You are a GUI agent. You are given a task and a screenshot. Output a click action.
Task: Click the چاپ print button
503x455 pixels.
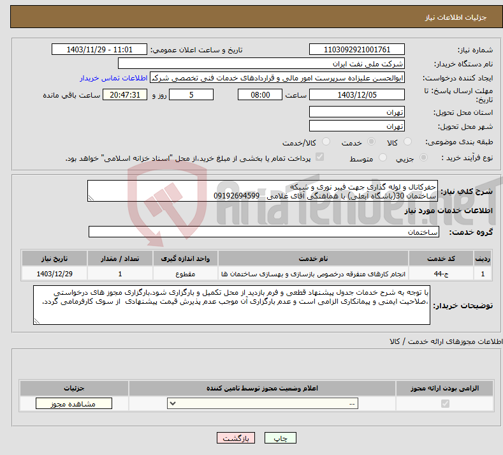pyautogui.click(x=281, y=438)
